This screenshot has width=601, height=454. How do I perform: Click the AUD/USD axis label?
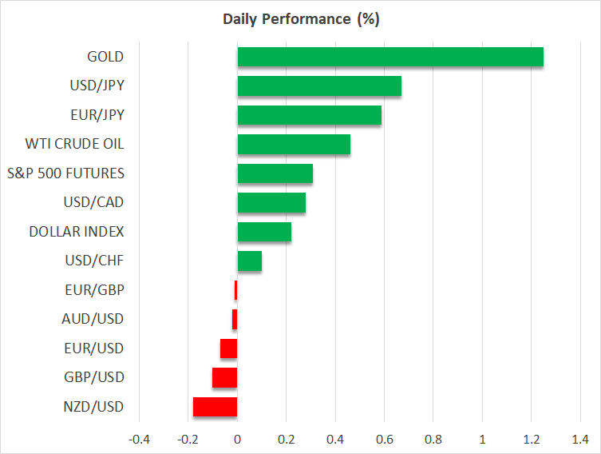tap(93, 319)
